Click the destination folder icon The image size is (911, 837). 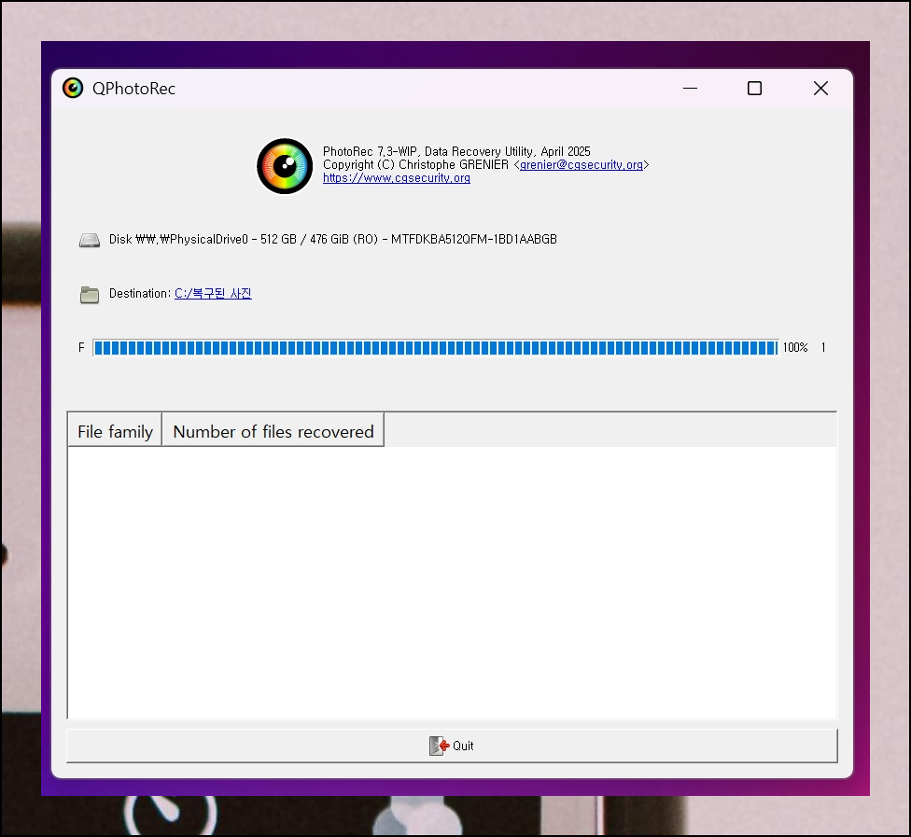[x=90, y=295]
